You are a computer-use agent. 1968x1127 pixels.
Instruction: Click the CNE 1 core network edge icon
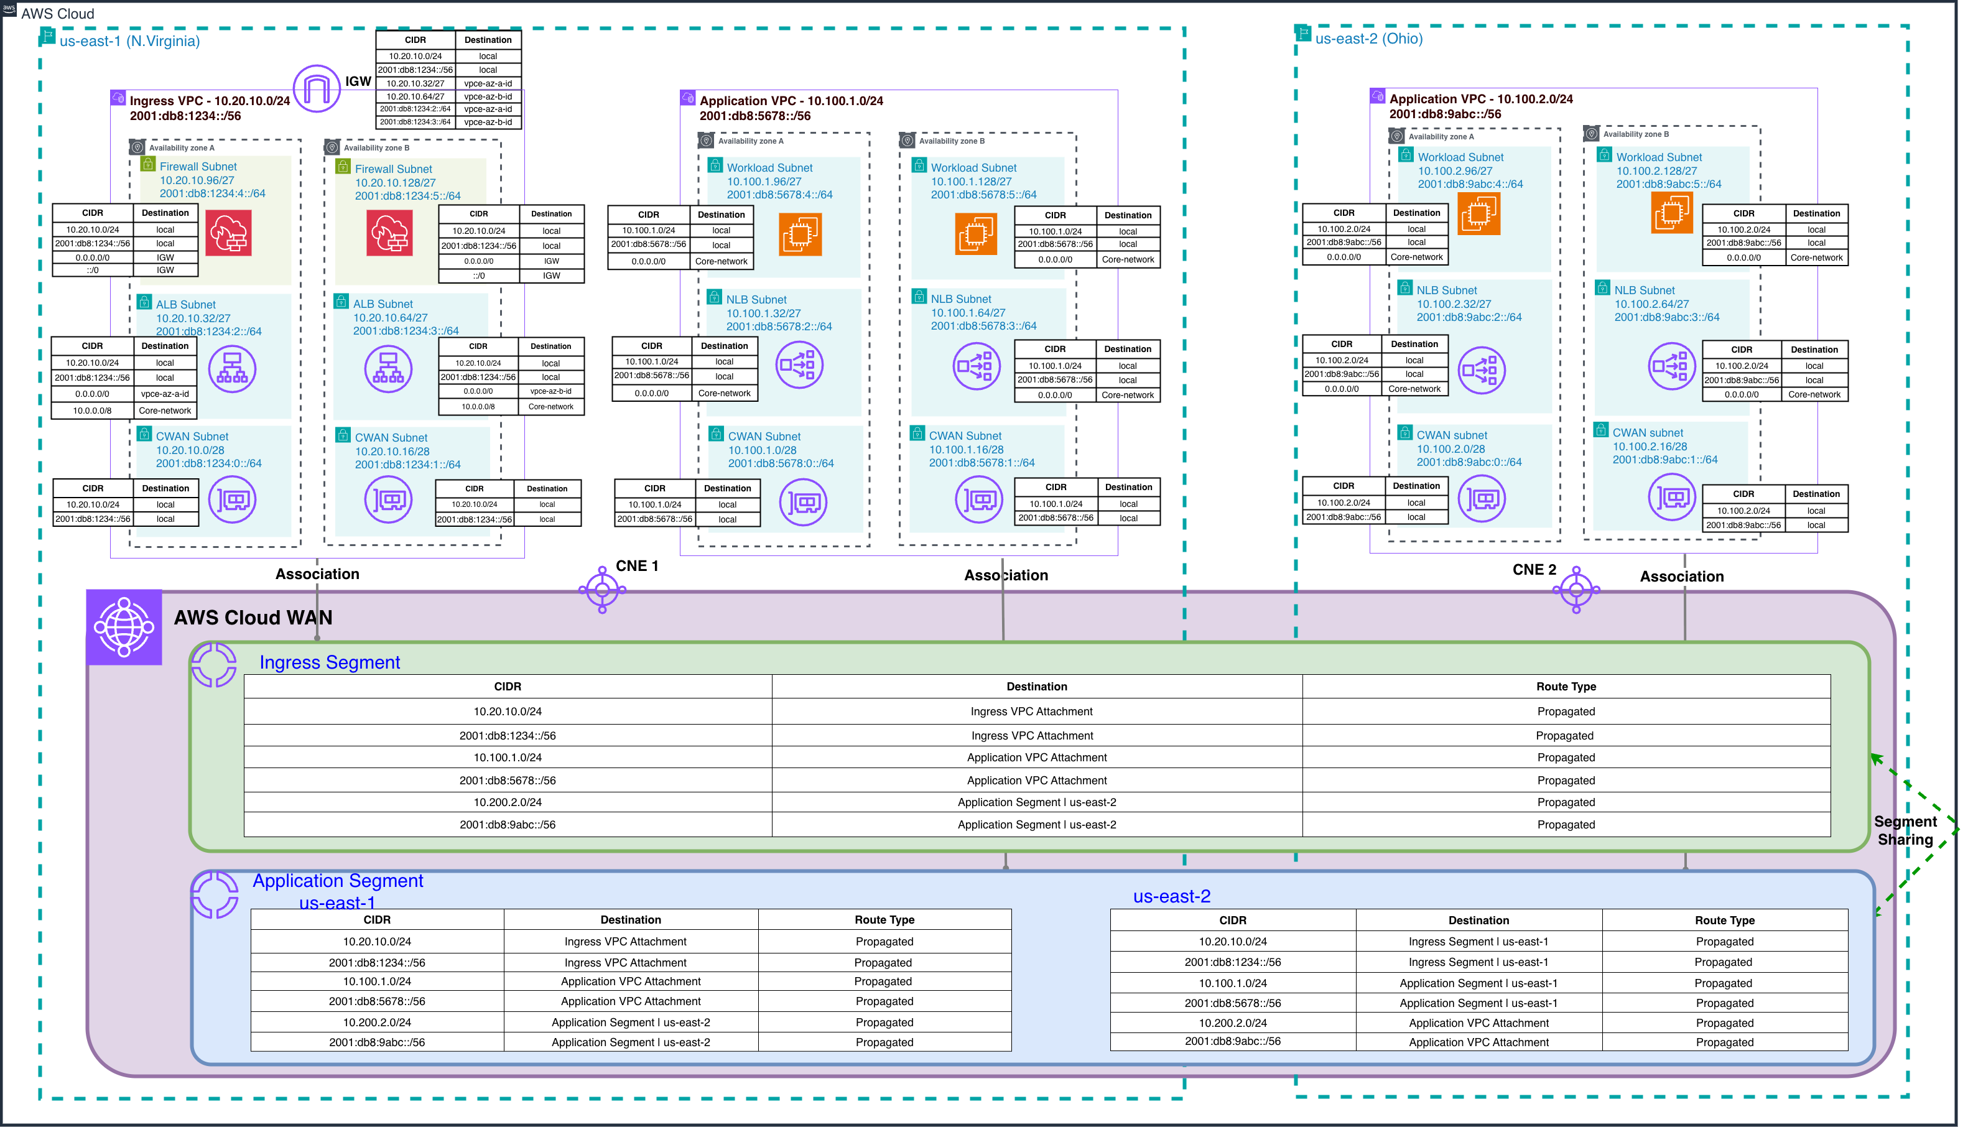(602, 590)
